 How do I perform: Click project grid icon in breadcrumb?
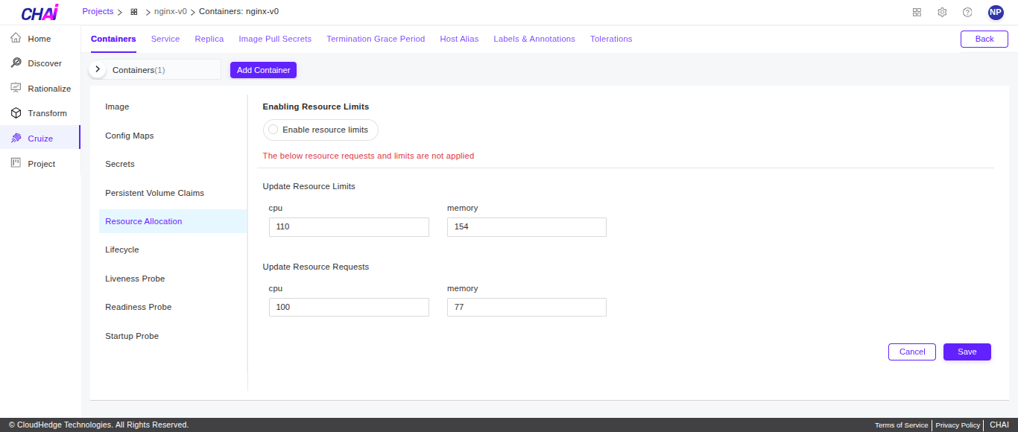pyautogui.click(x=134, y=12)
